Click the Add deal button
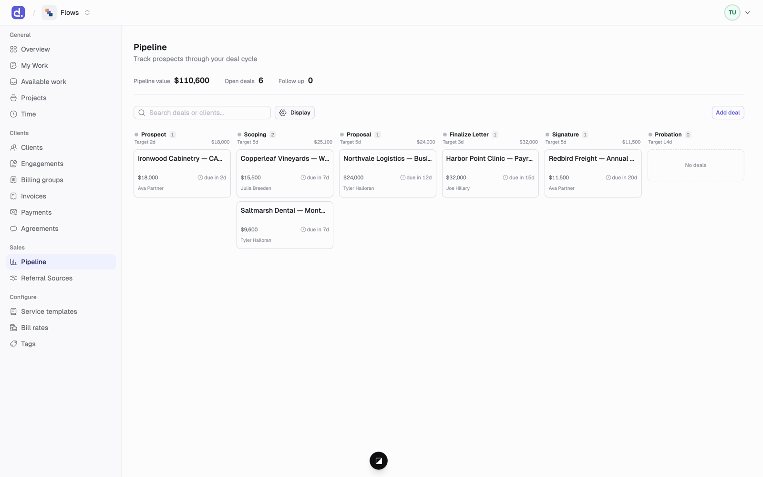This screenshot has width=763, height=477. pos(728,113)
